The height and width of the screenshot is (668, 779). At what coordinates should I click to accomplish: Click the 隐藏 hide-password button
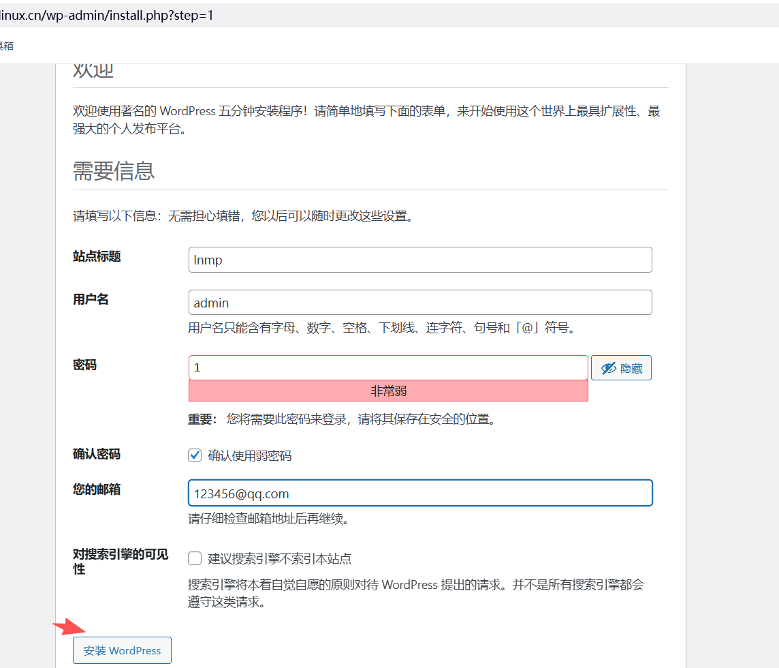tap(621, 368)
